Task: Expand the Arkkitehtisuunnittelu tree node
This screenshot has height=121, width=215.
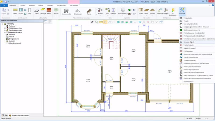Action: [x=5, y=28]
